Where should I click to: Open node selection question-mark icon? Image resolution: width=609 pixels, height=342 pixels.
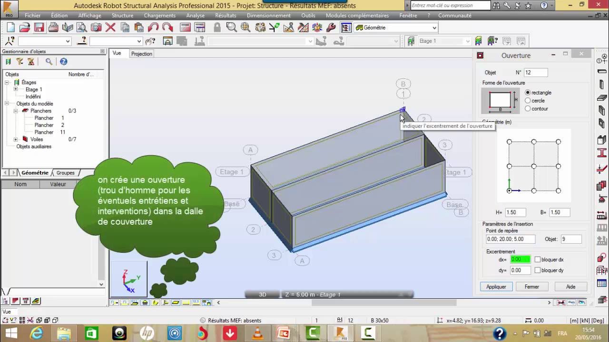point(10,41)
